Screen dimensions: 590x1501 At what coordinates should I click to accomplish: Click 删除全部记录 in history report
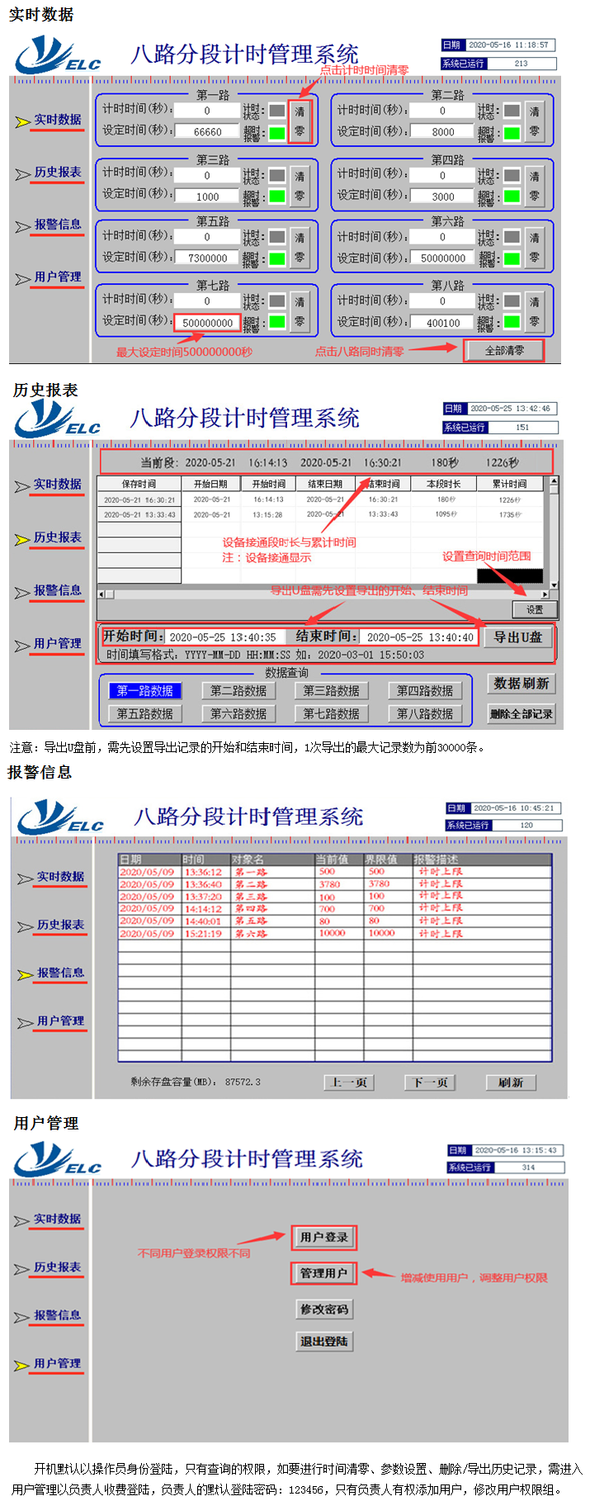coord(521,713)
